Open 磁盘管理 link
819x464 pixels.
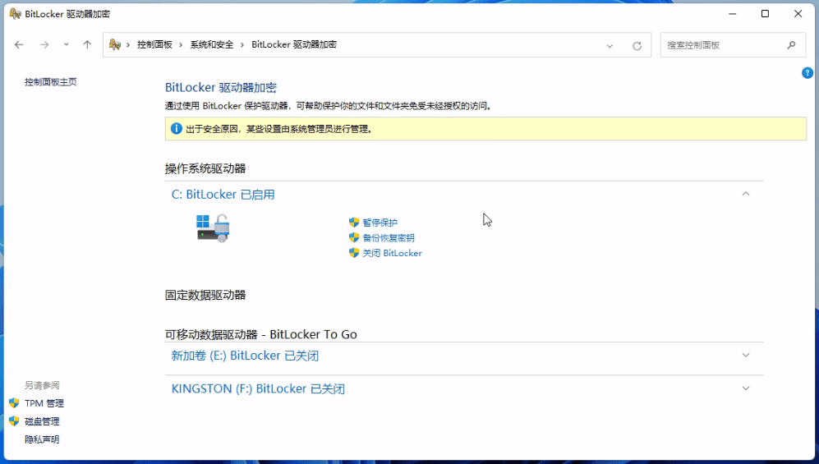coord(42,421)
